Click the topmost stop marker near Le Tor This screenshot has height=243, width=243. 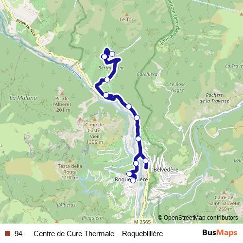[x=112, y=53]
